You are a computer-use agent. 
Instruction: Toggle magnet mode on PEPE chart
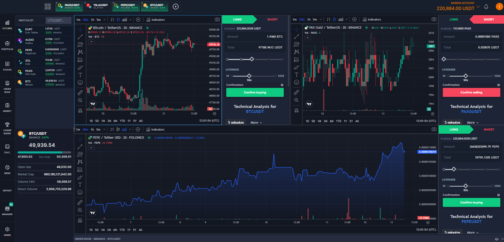click(x=80, y=220)
